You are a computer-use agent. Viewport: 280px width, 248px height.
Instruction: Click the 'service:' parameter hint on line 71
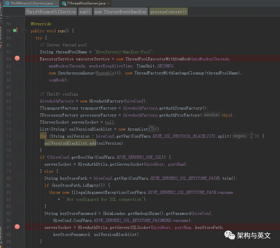tap(212, 115)
